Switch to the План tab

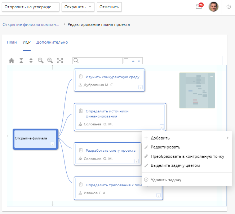[x=12, y=42]
